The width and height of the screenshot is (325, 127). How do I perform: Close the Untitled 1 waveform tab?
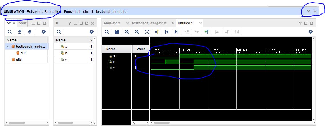[200, 23]
